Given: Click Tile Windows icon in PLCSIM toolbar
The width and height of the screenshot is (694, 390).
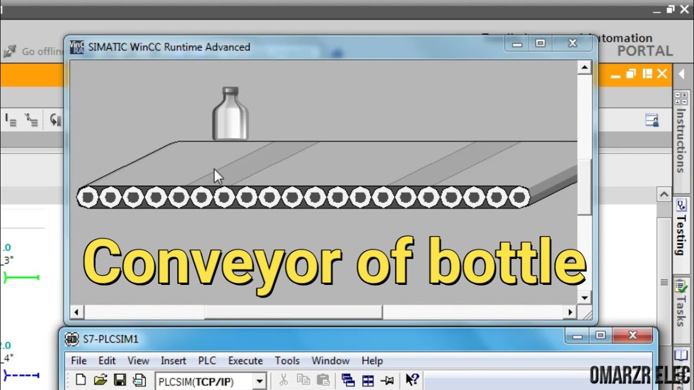Looking at the screenshot, I should 368,380.
